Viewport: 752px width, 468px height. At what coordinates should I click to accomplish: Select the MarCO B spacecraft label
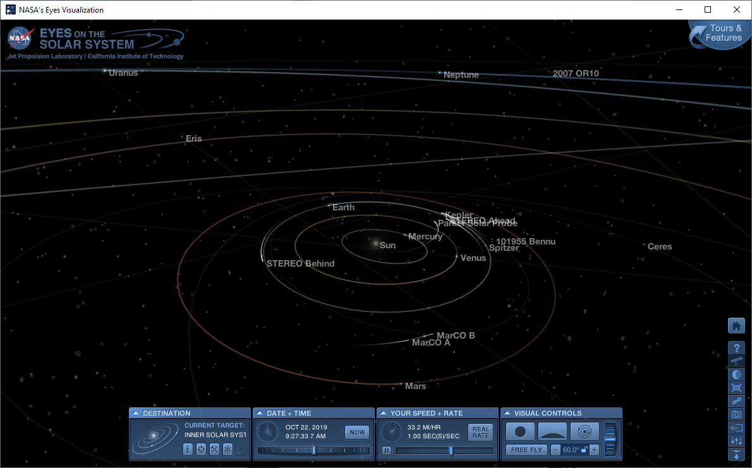click(456, 335)
